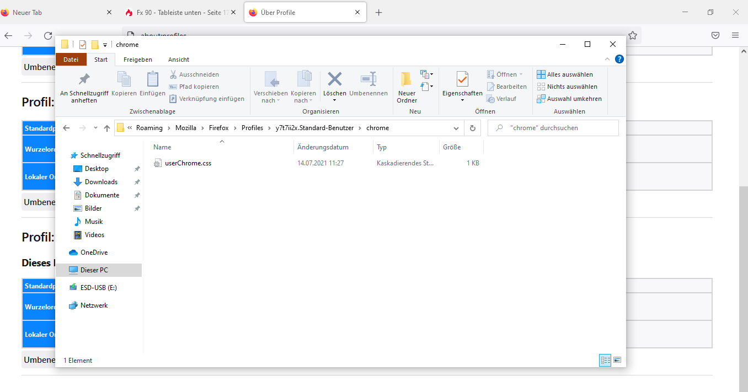The height and width of the screenshot is (392, 748).
Task: Click the Umbenennen (Rename) icon in ribbon
Action: pyautogui.click(x=368, y=80)
